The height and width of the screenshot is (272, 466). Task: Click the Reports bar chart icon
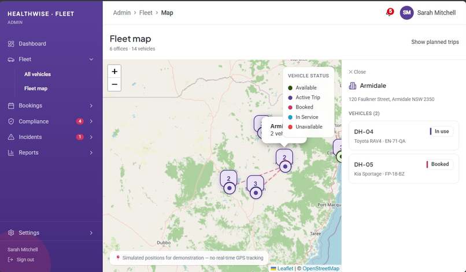tap(11, 152)
